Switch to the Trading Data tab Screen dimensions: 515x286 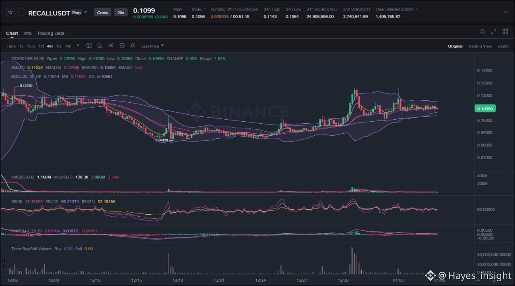(51, 33)
